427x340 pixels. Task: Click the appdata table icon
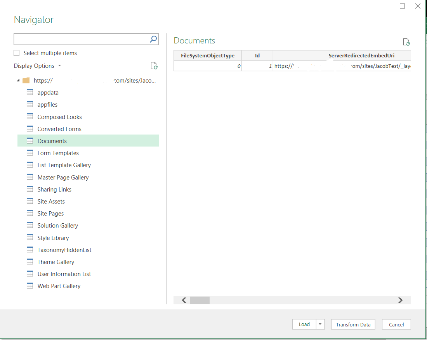30,93
